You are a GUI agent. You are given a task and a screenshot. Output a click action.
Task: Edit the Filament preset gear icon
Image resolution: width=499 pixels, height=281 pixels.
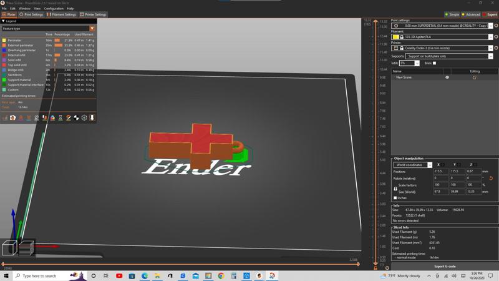tap(496, 37)
